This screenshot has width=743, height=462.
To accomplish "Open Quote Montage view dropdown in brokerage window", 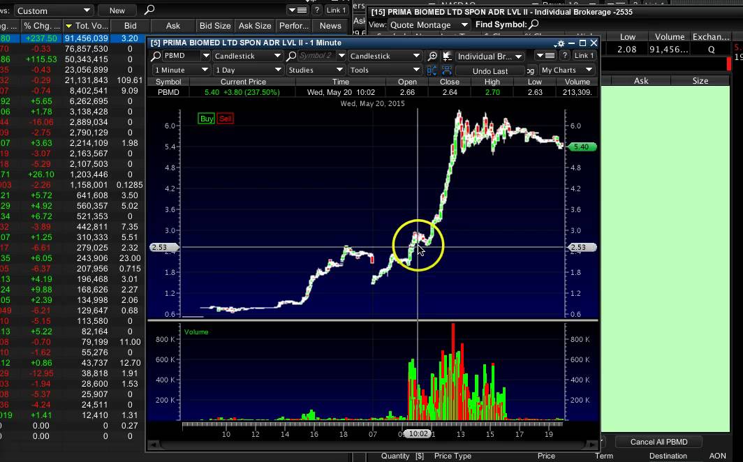I will click(x=429, y=24).
